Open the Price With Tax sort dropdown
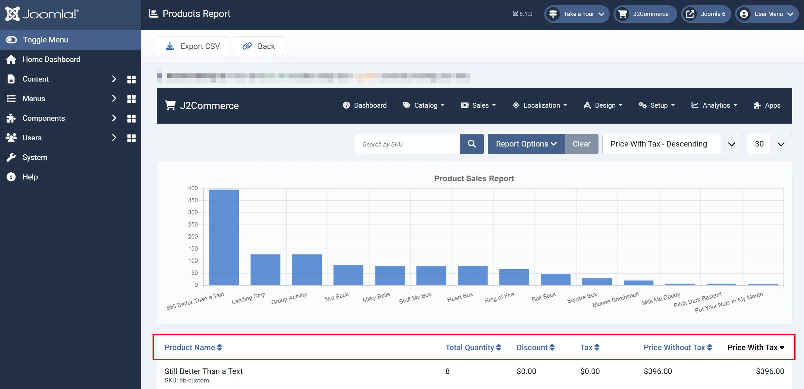 pyautogui.click(x=672, y=144)
